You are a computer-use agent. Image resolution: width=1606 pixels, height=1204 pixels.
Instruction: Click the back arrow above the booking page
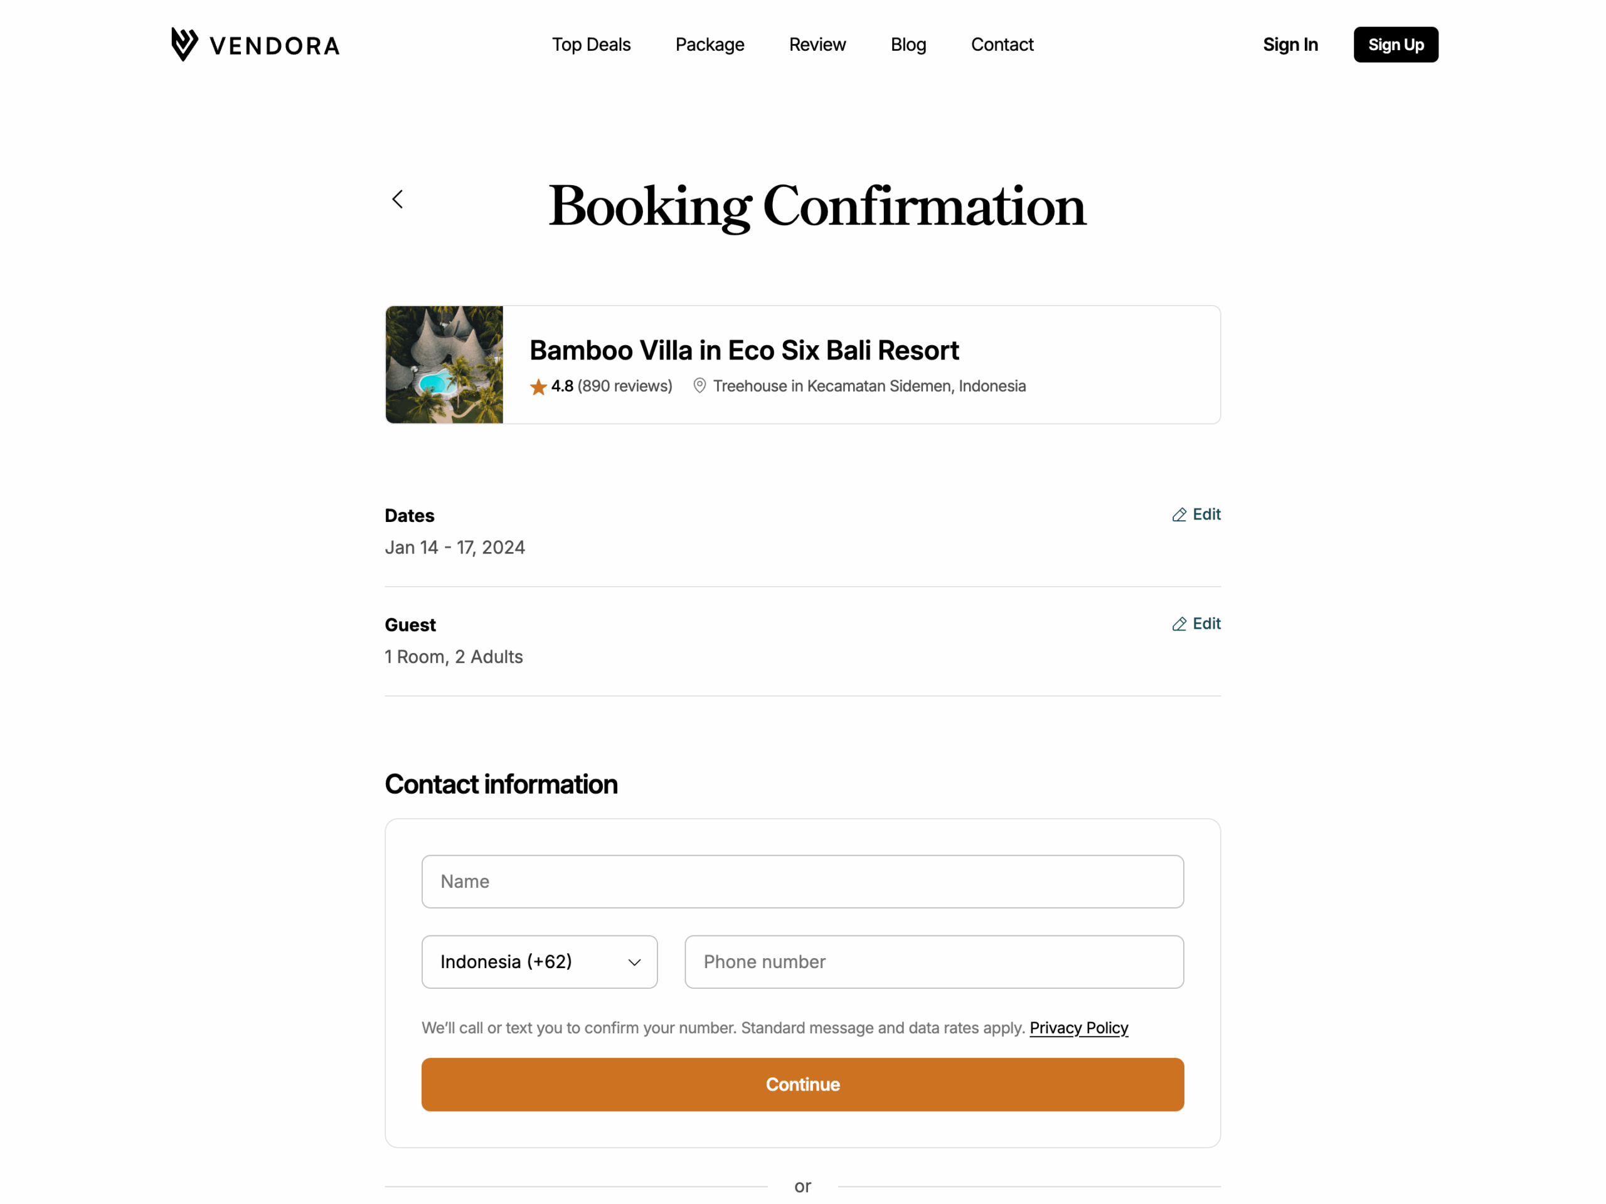(397, 199)
